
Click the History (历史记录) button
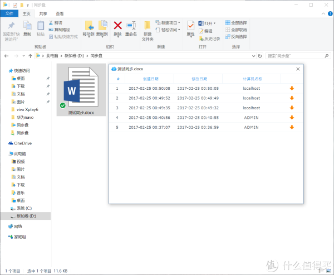tap(209, 38)
